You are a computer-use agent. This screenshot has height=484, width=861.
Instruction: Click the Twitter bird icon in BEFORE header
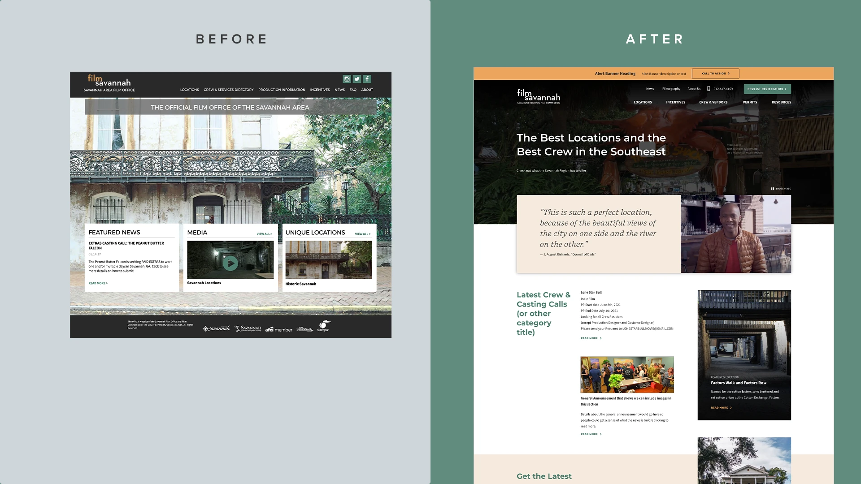(x=357, y=79)
